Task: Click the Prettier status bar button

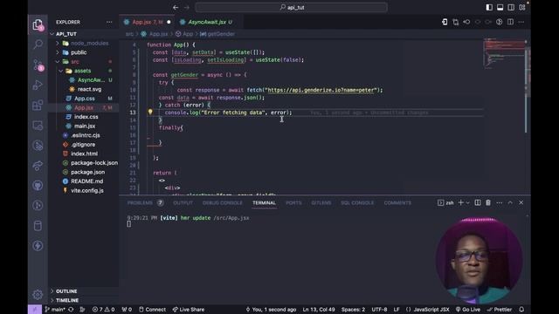Action: tap(499, 310)
